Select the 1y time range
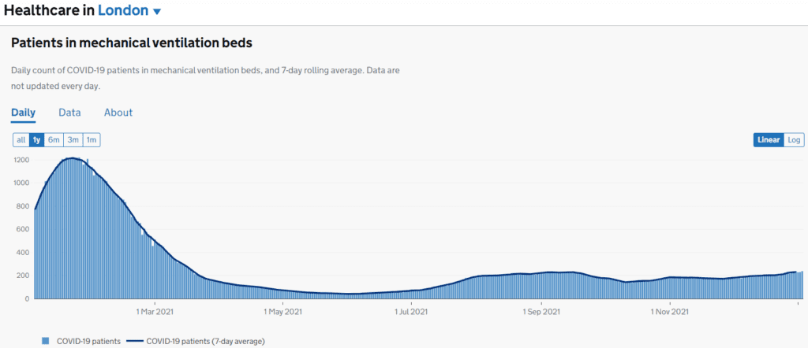This screenshot has height=348, width=808. (x=36, y=140)
